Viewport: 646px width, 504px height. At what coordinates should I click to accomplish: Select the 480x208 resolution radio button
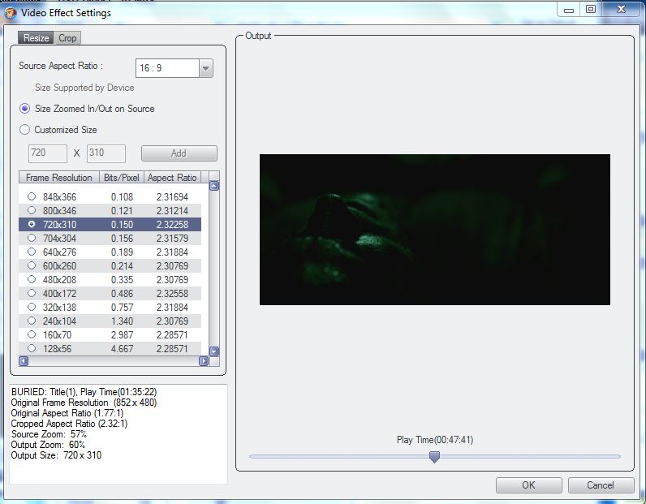click(x=32, y=279)
